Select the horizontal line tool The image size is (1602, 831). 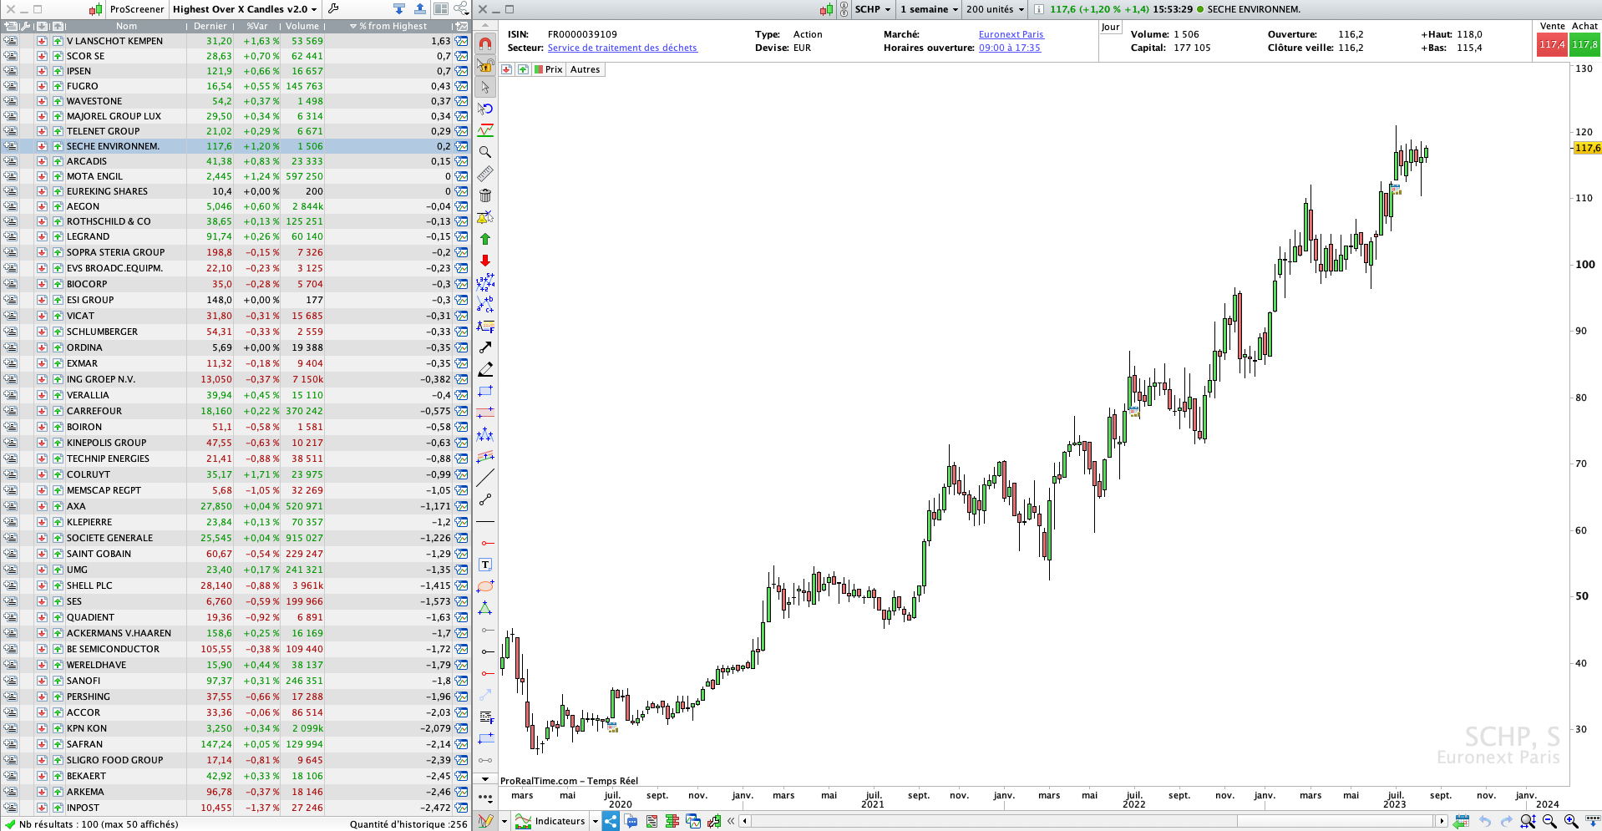(484, 521)
